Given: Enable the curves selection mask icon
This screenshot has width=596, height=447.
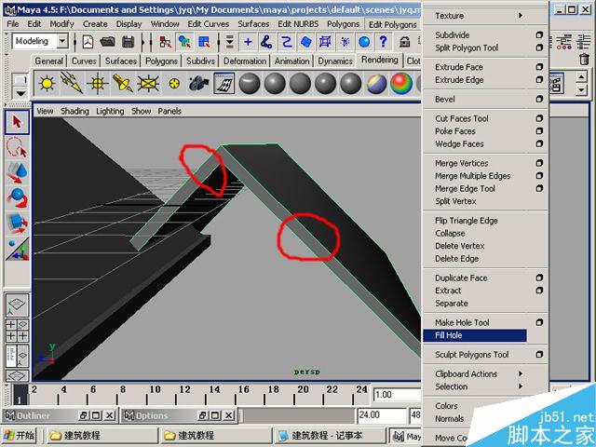Looking at the screenshot, I should [287, 41].
